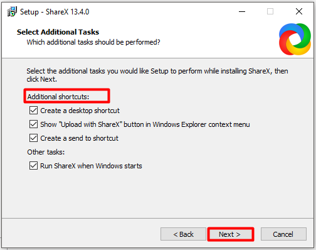
Task: Click the instruction paragraph about installing ShareX
Action: pyautogui.click(x=157, y=75)
